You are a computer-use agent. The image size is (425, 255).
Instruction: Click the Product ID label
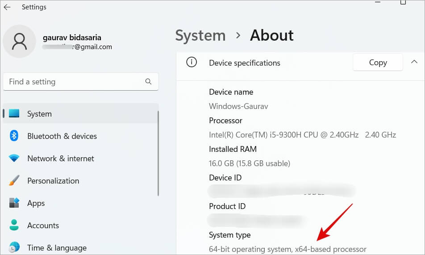227,206
